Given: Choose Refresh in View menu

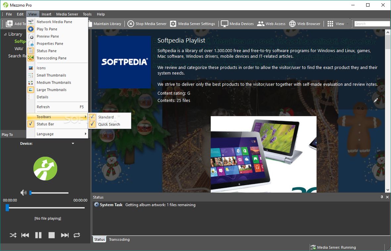Looking at the screenshot, I should tap(57, 107).
